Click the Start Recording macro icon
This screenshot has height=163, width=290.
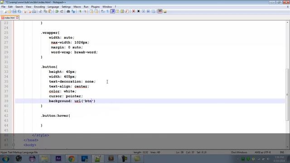click(134, 11)
